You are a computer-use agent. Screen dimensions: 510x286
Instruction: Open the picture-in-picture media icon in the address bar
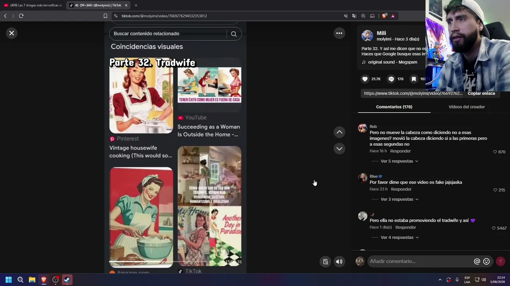[372, 16]
